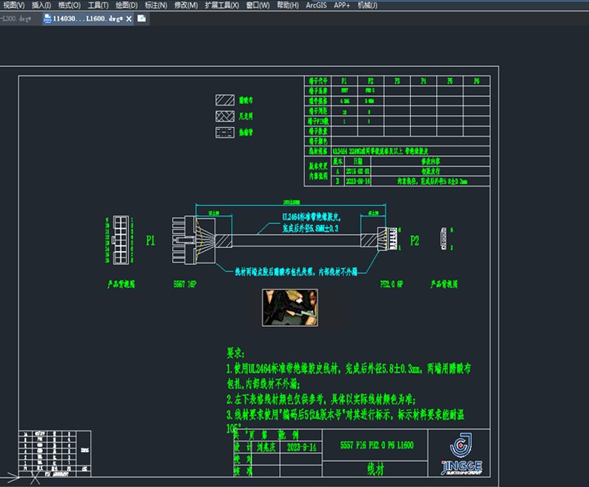Image resolution: width=589 pixels, height=487 pixels.
Task: Open the 帮助(H) menu
Action: point(287,5)
